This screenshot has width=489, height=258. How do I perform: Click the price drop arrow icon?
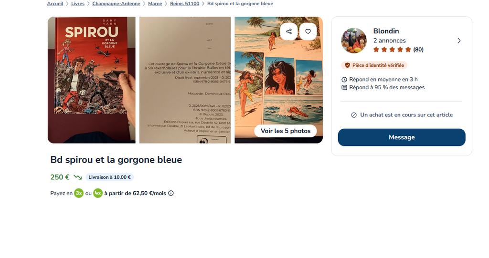click(x=78, y=177)
